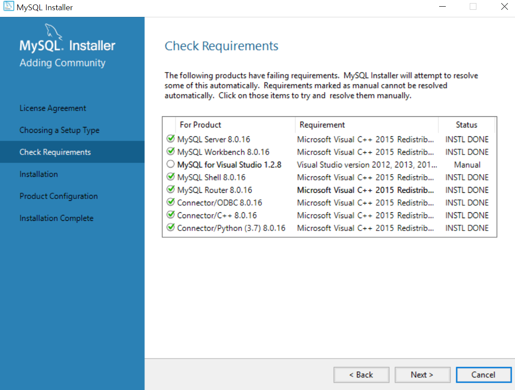Open Product Configuration step in sidebar
The height and width of the screenshot is (390, 515).
point(59,196)
